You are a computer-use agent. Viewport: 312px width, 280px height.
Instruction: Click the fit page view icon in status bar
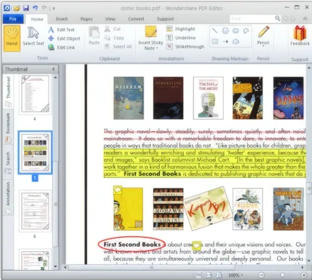[x=219, y=275]
